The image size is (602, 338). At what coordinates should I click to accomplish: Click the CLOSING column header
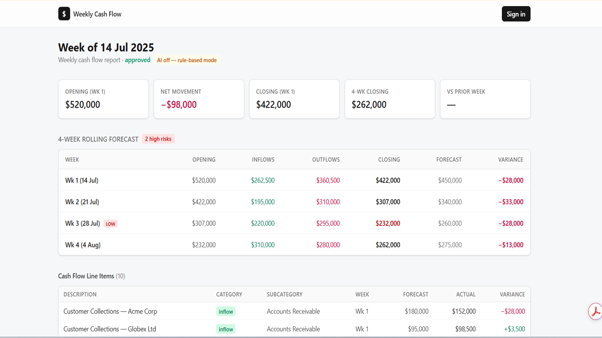point(389,160)
